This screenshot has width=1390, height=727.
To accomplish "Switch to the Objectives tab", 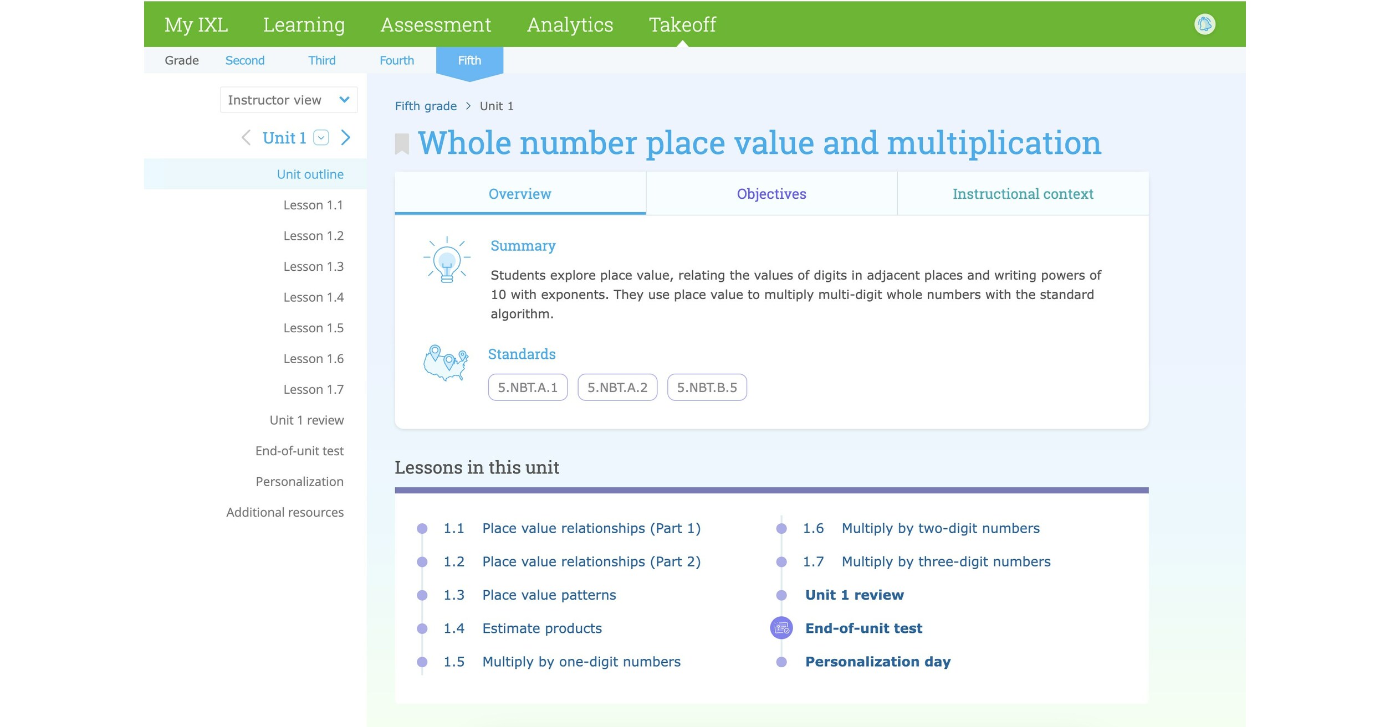I will click(x=770, y=194).
